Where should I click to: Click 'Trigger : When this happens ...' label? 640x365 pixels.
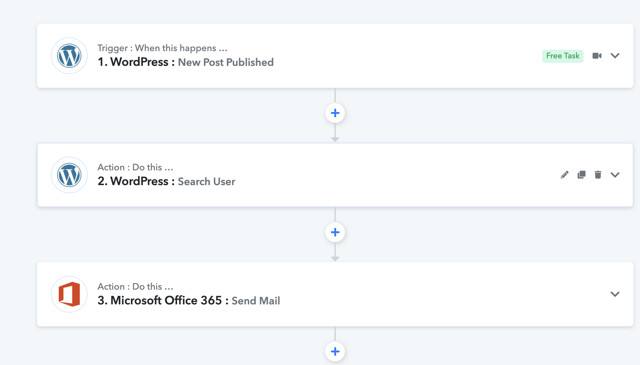point(162,48)
